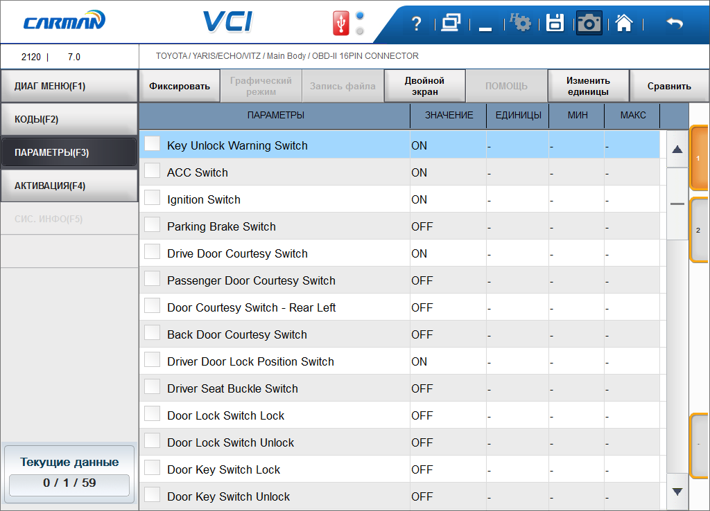Viewport: 710px width, 511px height.
Task: Click the Parking Brake Switch OFF value
Action: click(x=422, y=226)
